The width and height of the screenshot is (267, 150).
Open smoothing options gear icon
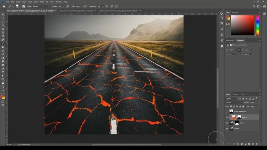pos(107,6)
